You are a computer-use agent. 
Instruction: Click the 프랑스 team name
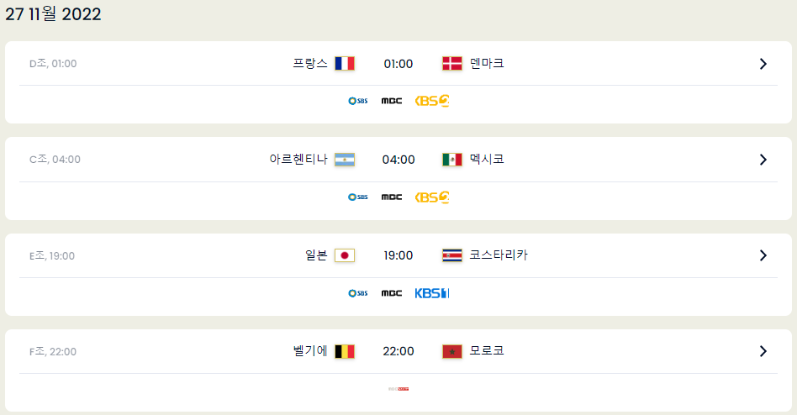310,64
